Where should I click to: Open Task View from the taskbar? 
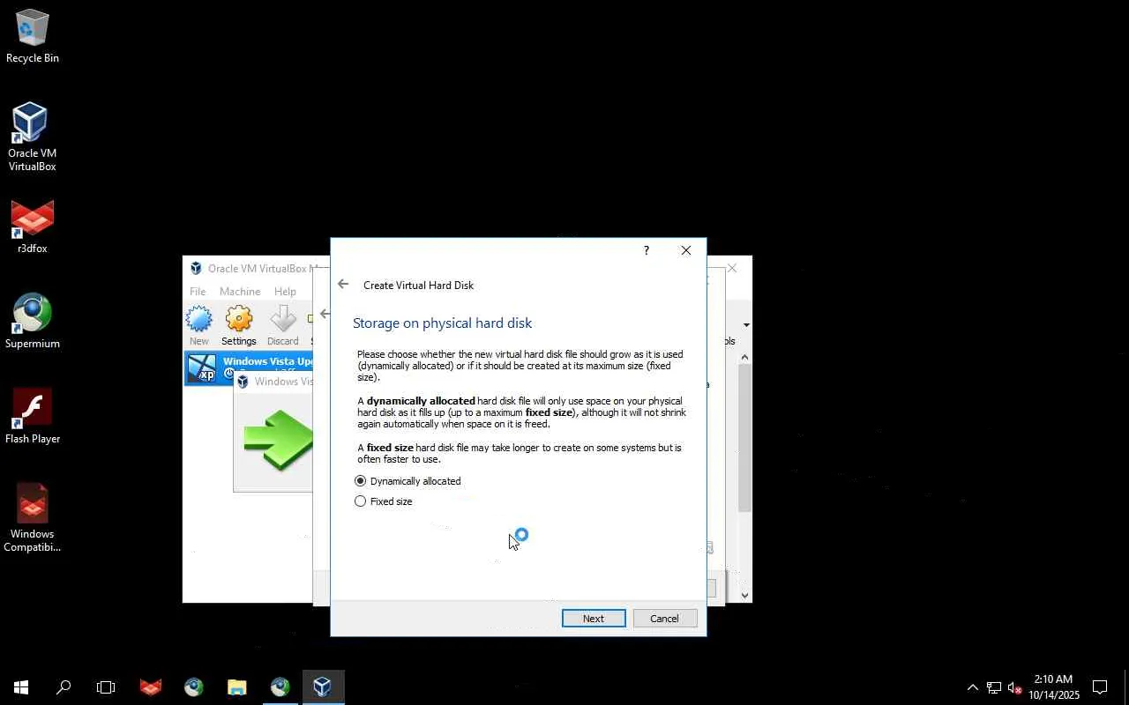click(106, 687)
